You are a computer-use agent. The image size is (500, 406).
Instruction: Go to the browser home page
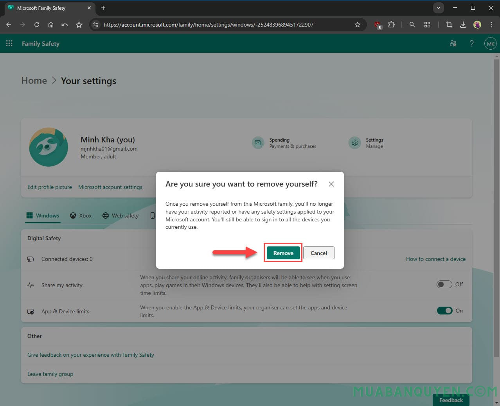(x=51, y=25)
